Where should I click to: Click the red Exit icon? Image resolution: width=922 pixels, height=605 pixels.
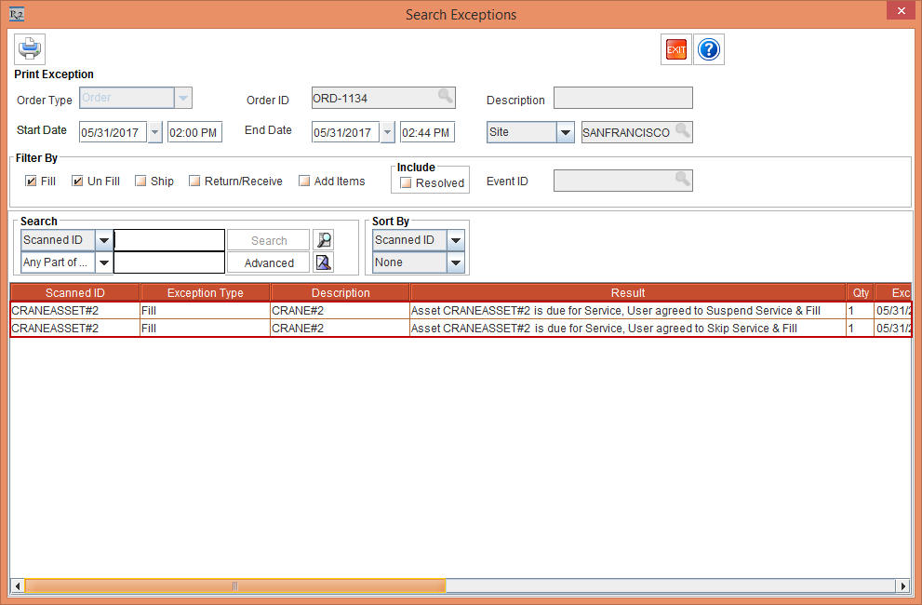676,49
